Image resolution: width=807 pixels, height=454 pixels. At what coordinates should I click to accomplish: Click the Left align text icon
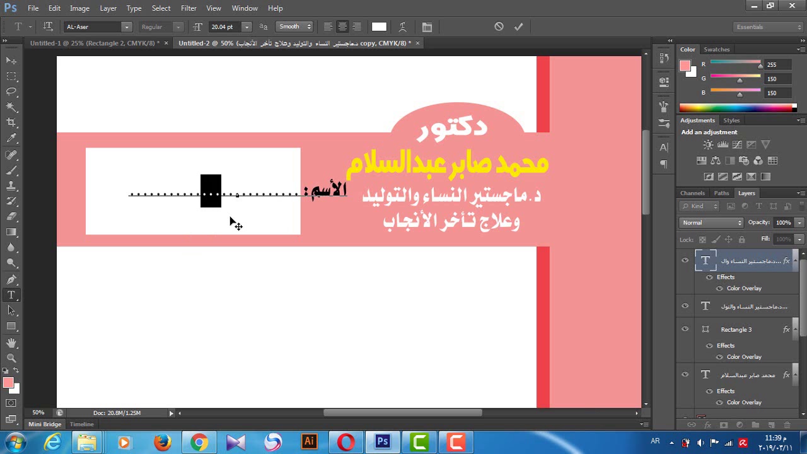[x=328, y=26]
